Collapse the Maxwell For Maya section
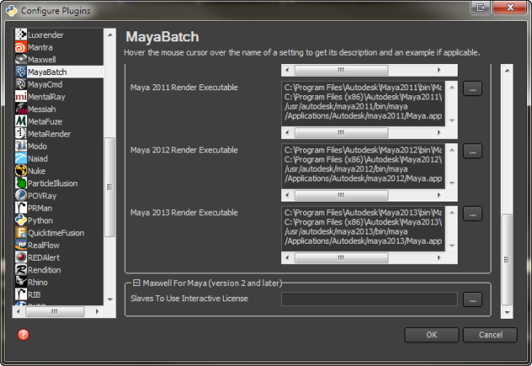Screen dimensions: 532x366 click(x=137, y=283)
